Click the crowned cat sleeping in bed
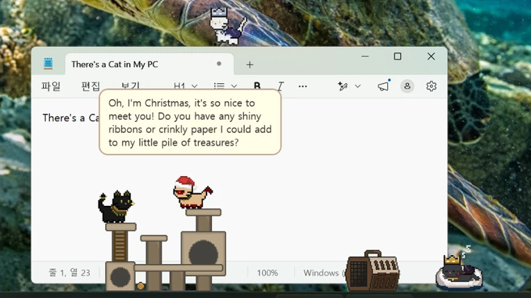 click(x=459, y=272)
